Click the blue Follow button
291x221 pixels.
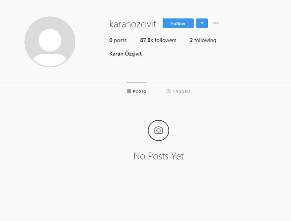pos(178,23)
